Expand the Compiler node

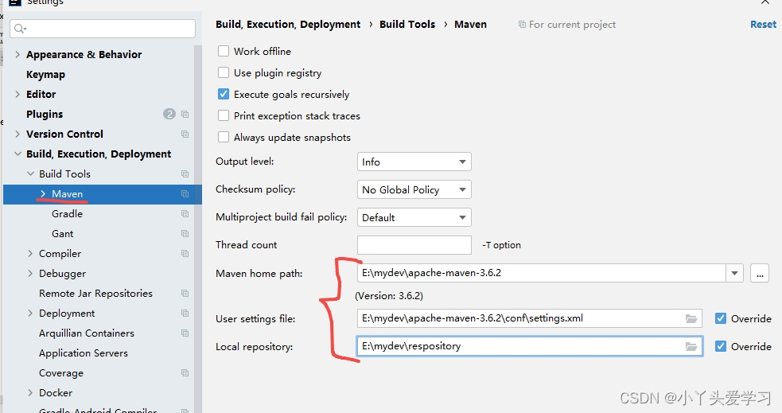click(30, 254)
